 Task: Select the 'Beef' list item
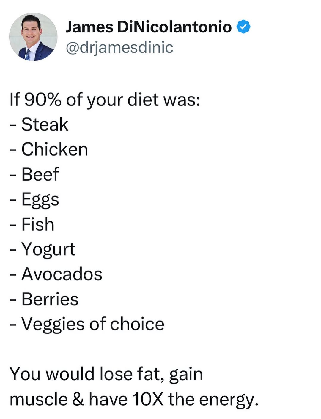tap(34, 174)
